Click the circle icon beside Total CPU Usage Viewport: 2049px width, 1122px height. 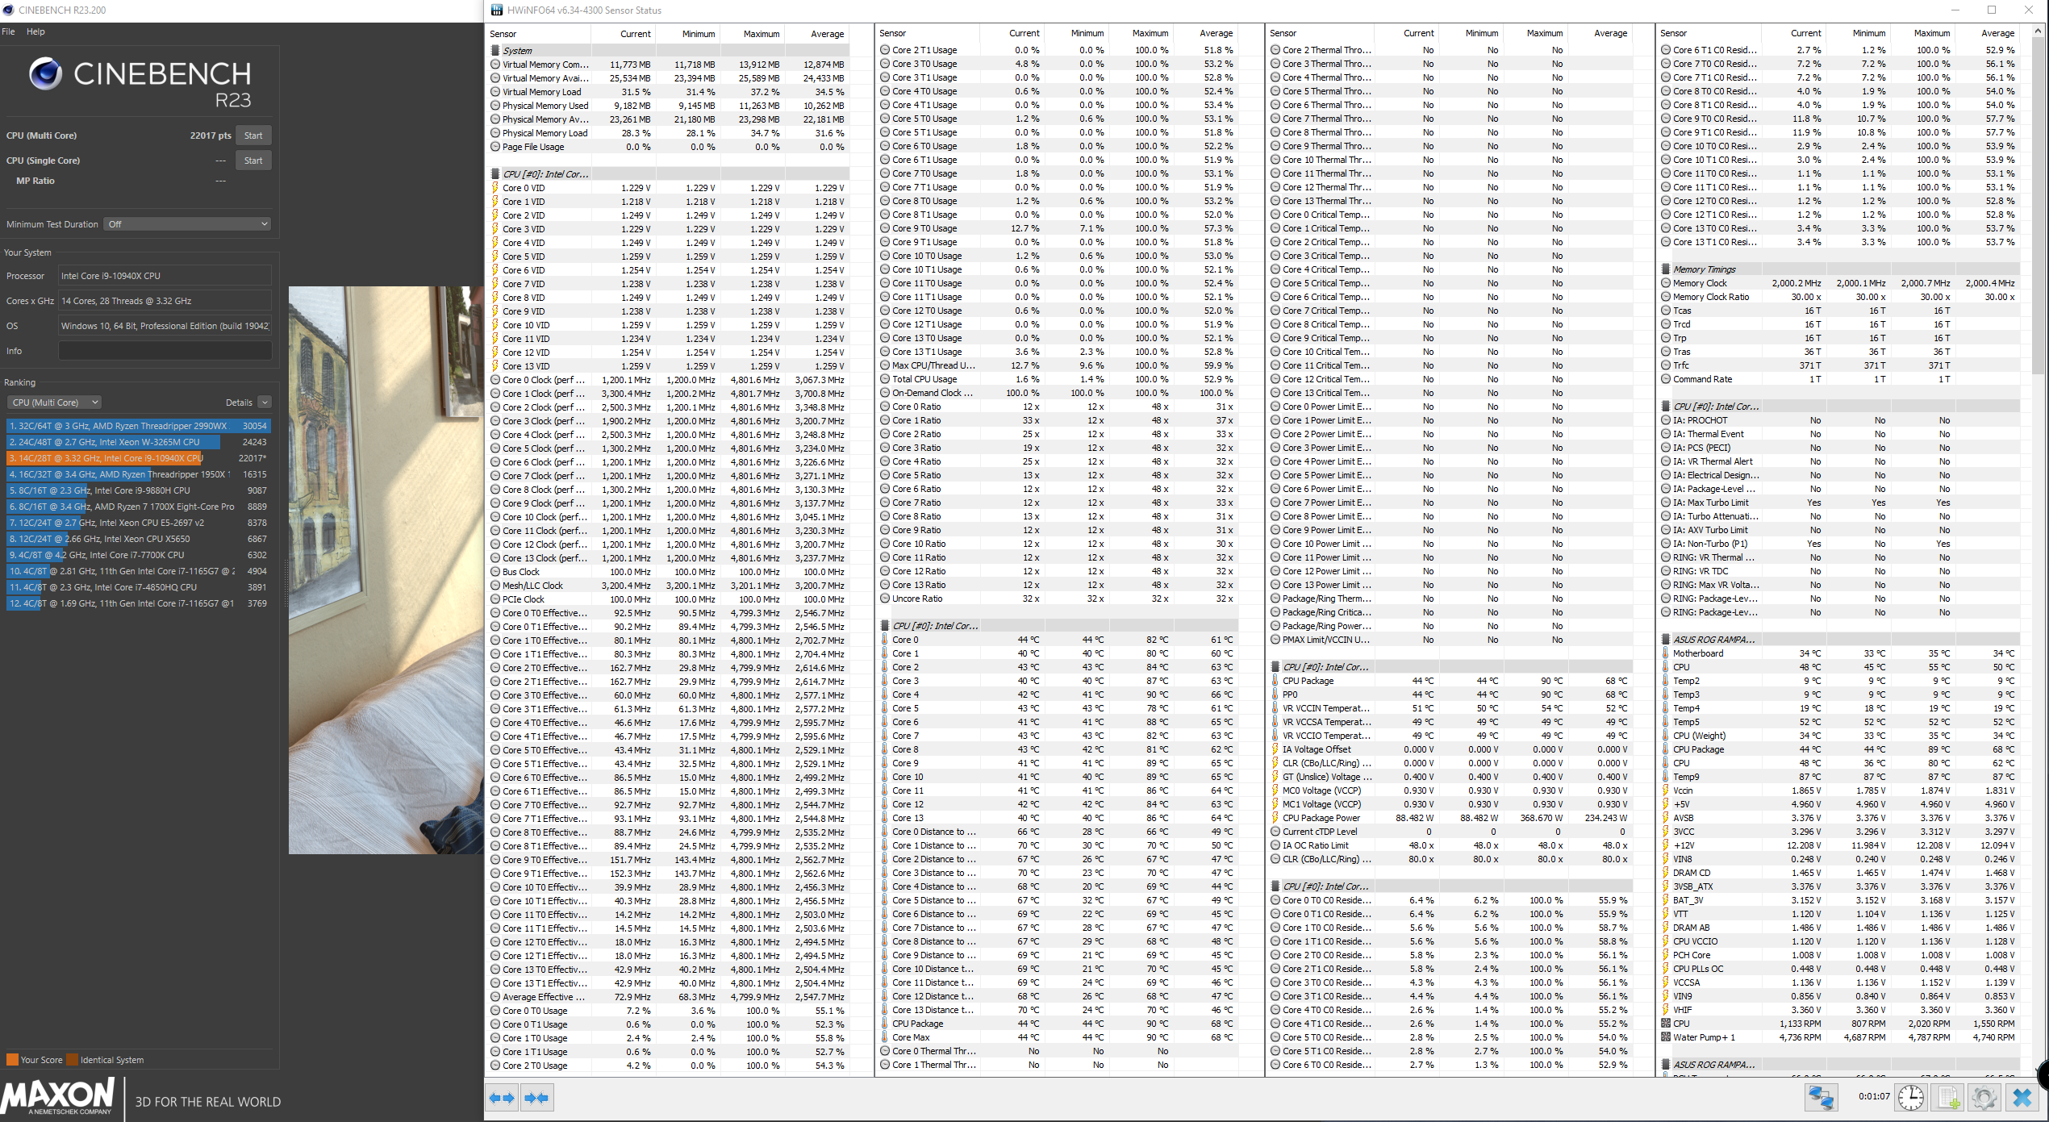(x=885, y=379)
